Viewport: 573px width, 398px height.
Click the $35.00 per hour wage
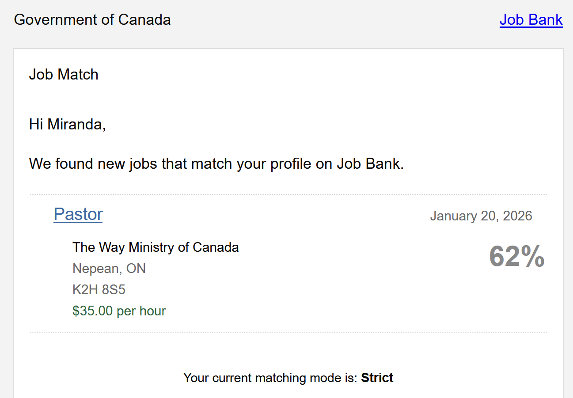(x=119, y=311)
